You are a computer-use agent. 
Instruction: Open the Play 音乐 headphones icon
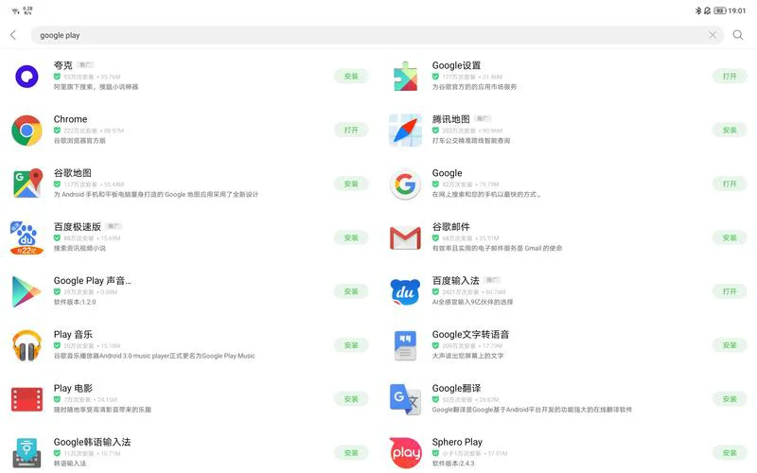[x=27, y=345]
